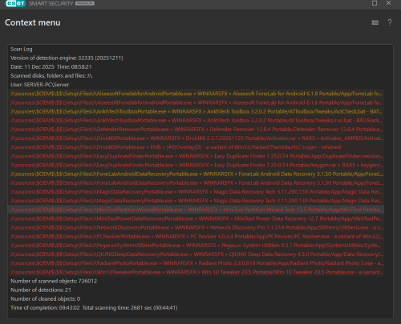This screenshot has width=401, height=324.
Task: Maximize the ESET window
Action: click(375, 3)
